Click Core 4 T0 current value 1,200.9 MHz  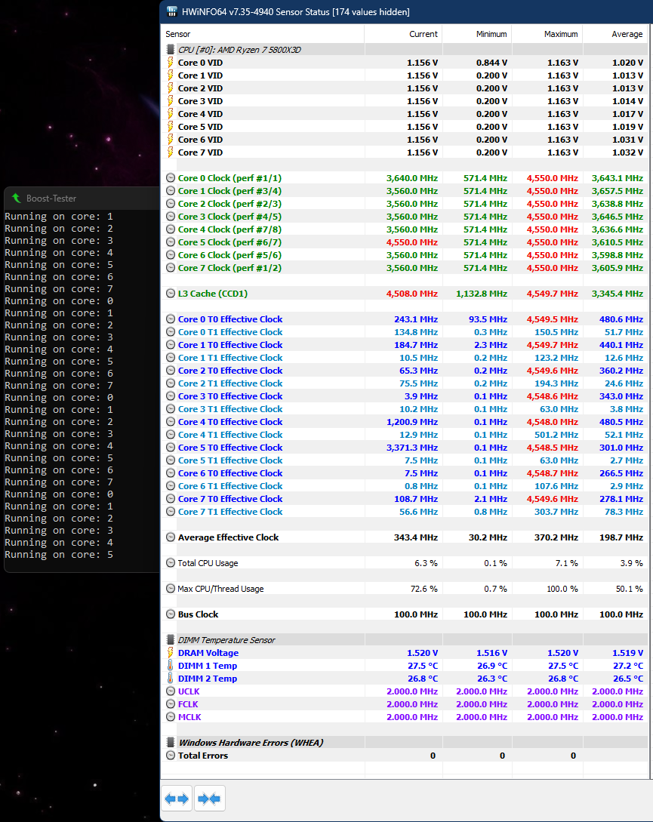(411, 422)
